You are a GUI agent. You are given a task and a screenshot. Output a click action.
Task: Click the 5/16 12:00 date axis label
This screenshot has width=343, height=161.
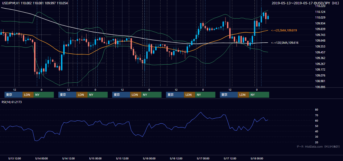pos(176,158)
